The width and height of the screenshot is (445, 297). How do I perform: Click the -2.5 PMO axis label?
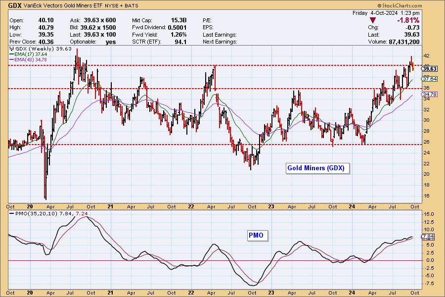[x=429, y=268]
